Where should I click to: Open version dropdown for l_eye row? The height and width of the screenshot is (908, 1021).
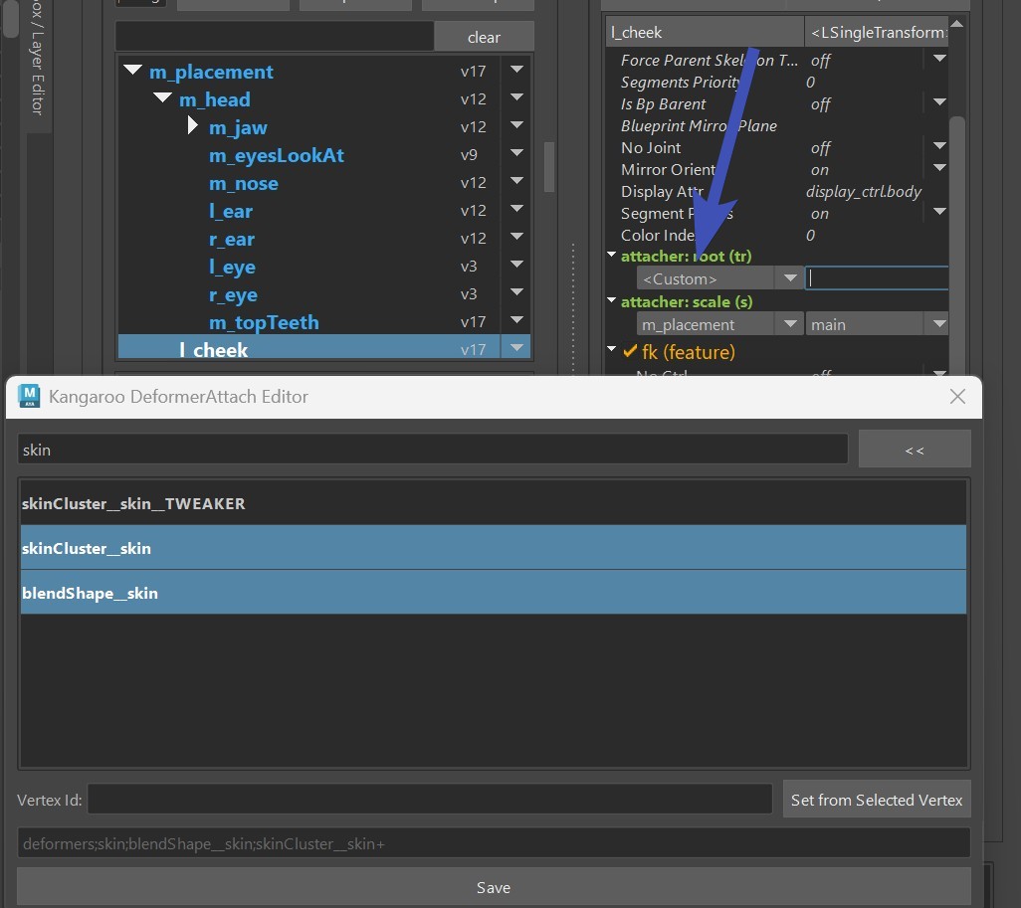click(x=517, y=265)
